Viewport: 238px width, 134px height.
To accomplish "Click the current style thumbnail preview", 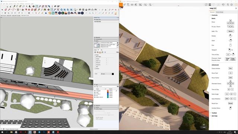I will pos(97,45).
